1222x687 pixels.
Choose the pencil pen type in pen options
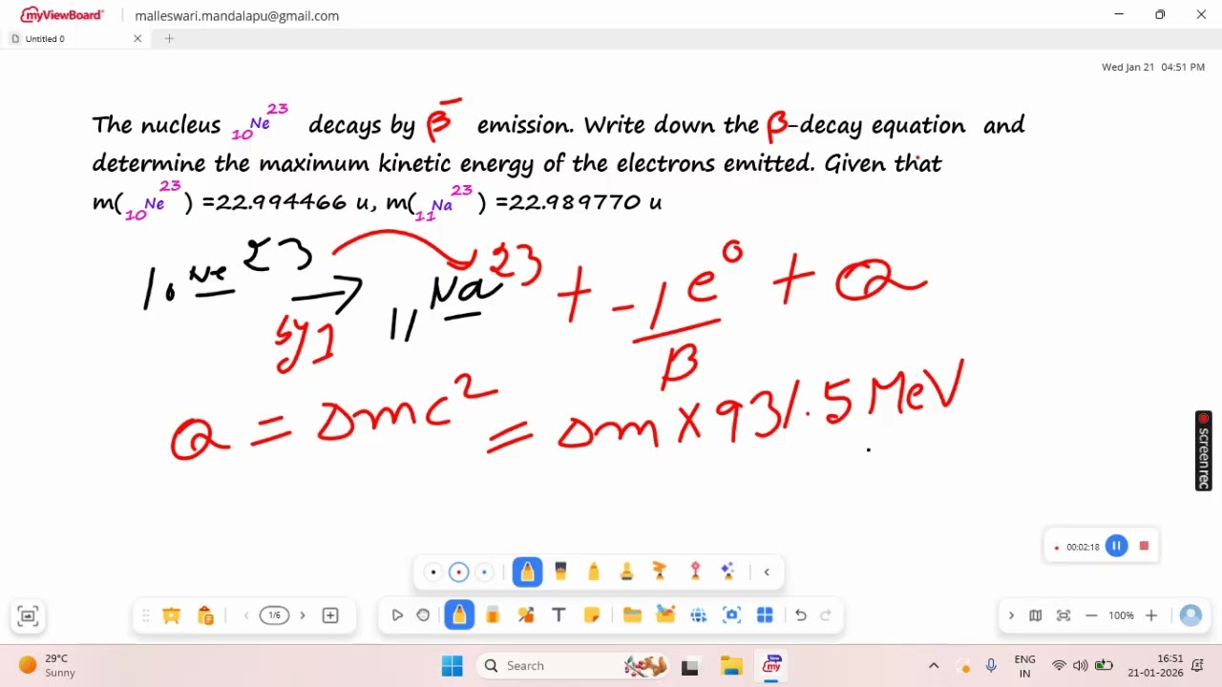527,572
